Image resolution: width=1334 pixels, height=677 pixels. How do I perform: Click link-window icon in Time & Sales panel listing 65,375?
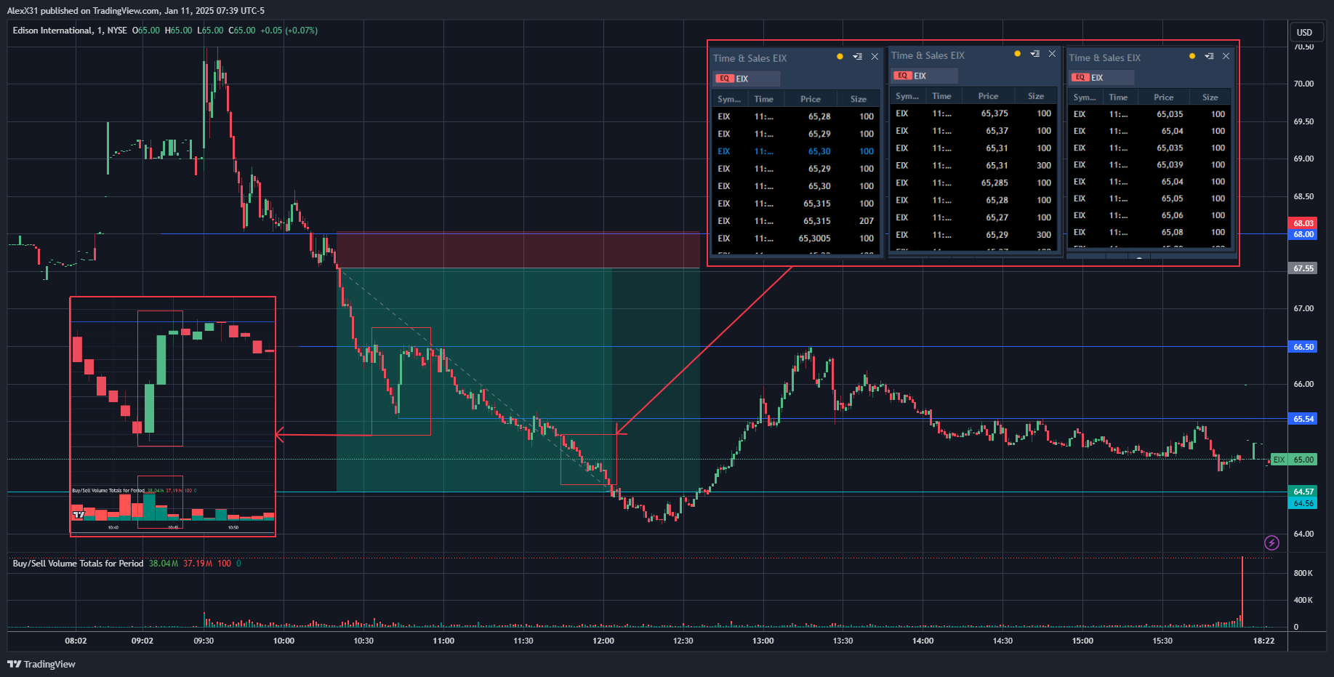1034,54
